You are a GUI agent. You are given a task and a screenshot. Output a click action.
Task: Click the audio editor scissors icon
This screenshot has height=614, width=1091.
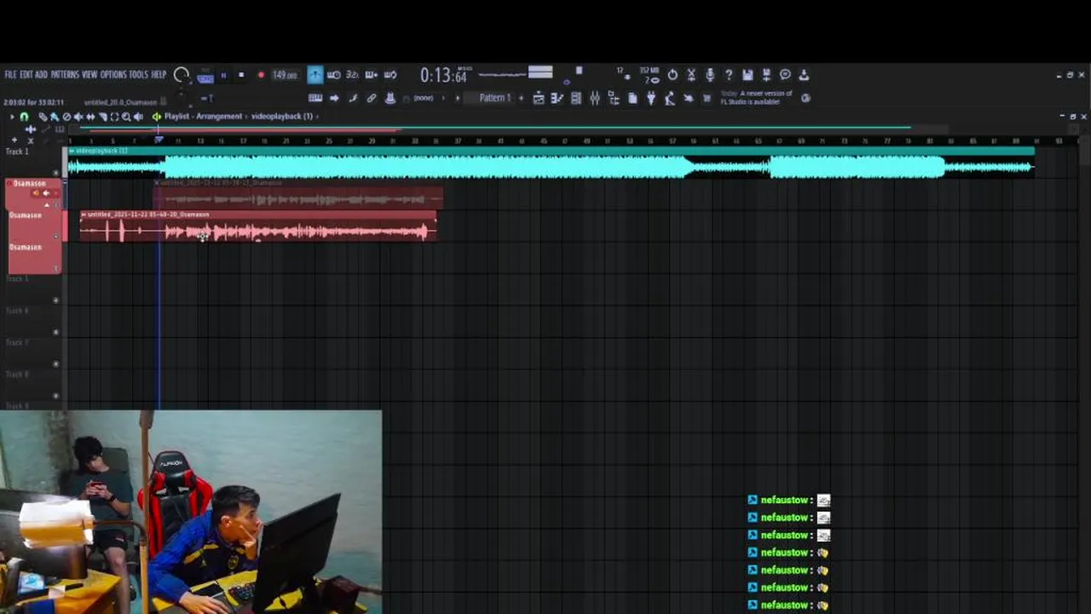click(x=691, y=75)
